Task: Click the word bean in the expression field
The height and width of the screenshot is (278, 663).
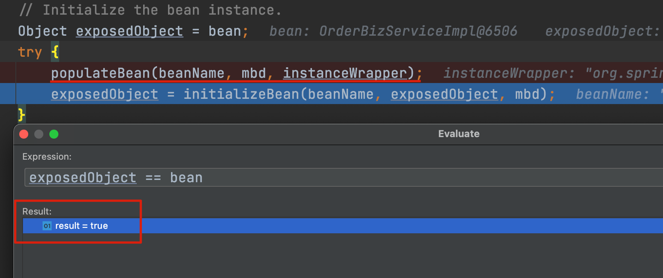Action: [186, 178]
